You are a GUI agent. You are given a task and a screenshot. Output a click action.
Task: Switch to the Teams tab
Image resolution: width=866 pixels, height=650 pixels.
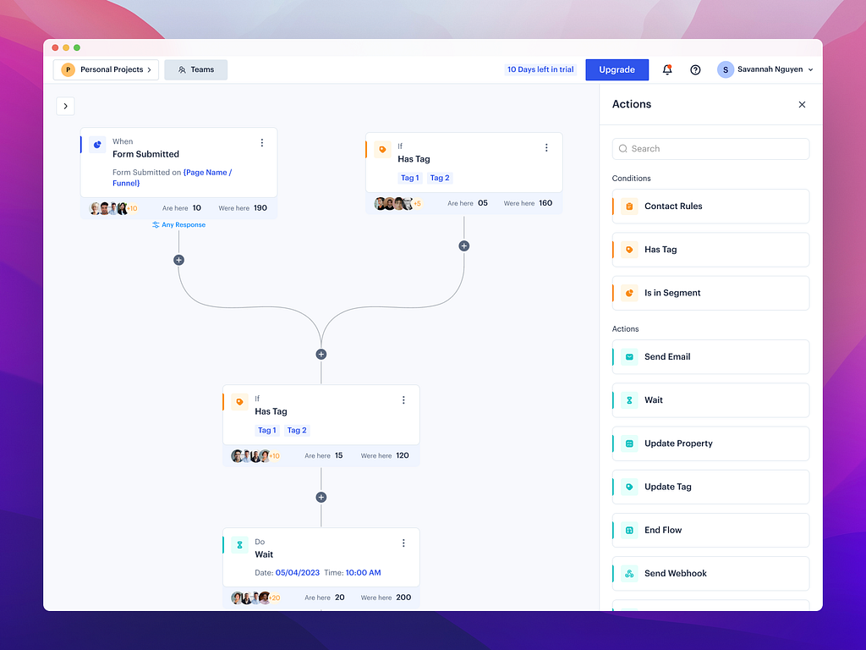196,69
